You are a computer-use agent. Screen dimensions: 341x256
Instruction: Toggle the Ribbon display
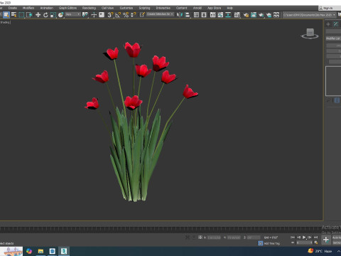click(x=213, y=15)
